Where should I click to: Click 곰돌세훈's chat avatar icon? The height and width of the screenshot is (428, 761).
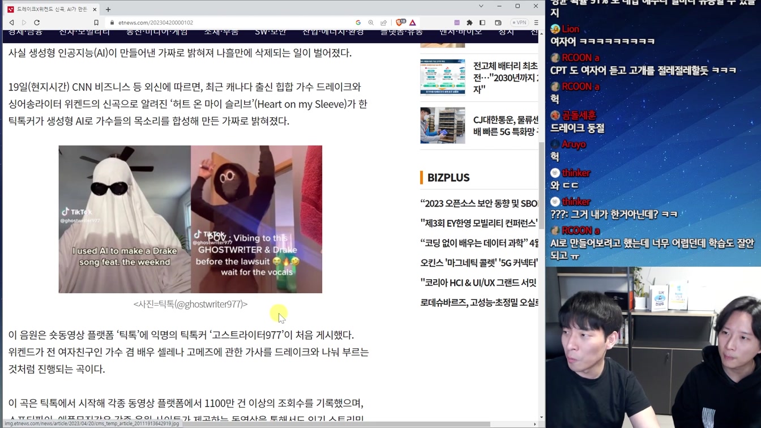pos(555,115)
